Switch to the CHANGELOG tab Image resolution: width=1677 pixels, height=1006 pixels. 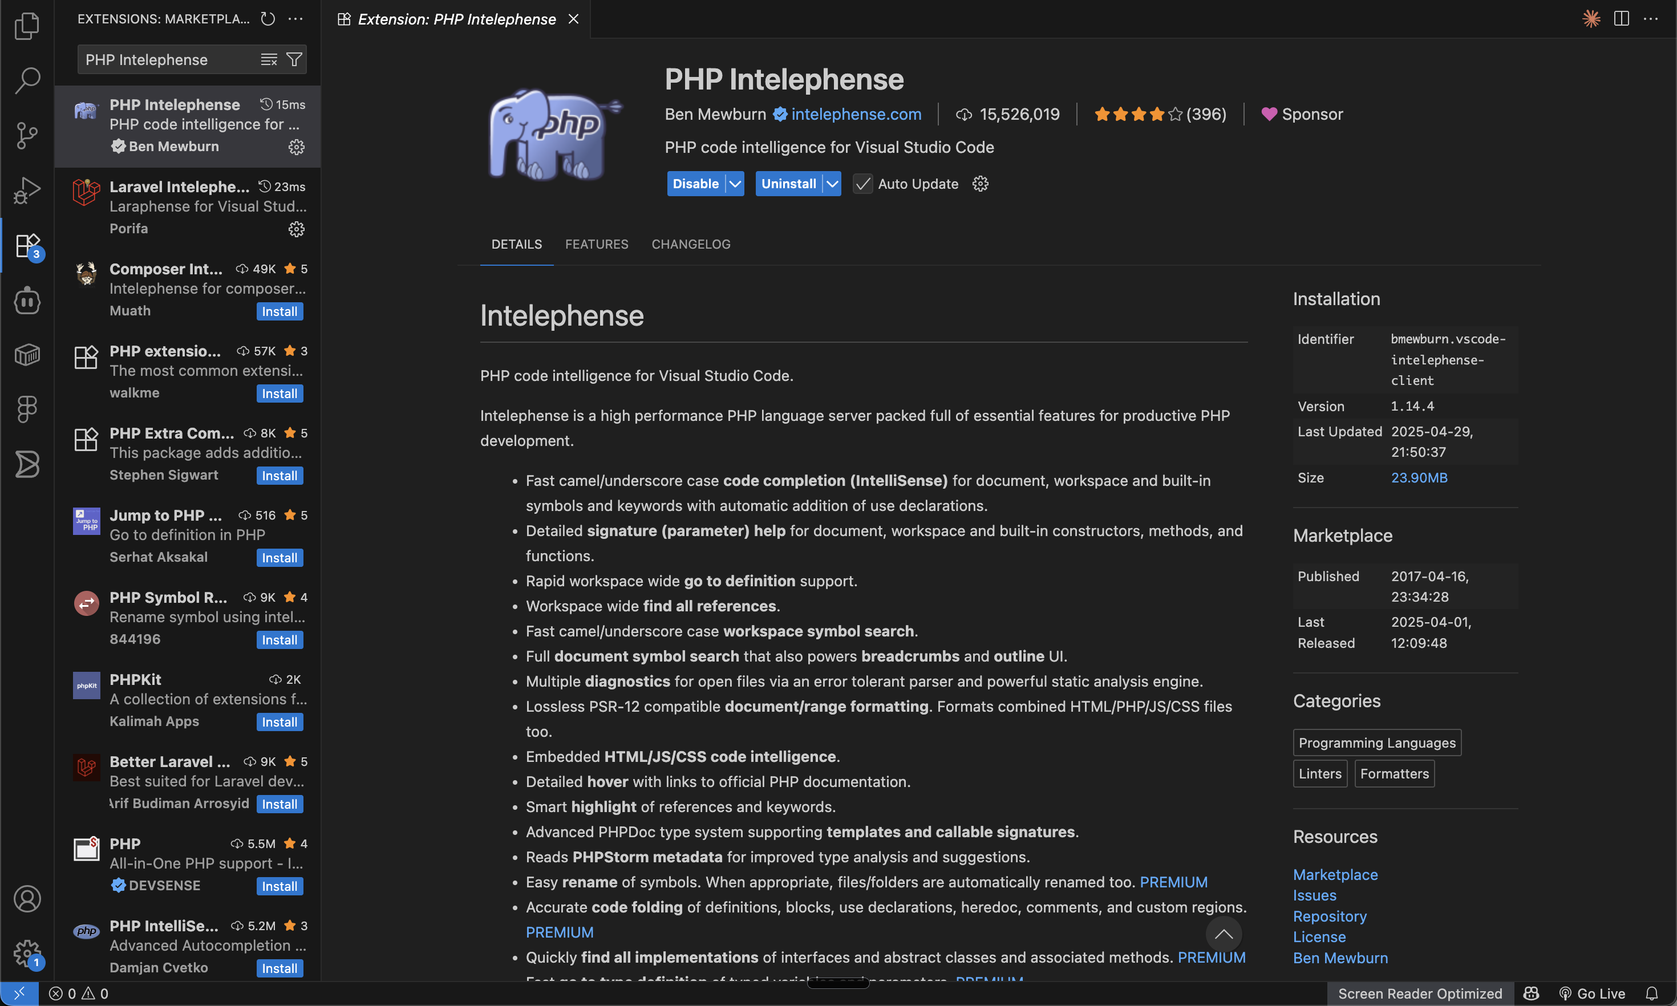pos(690,244)
